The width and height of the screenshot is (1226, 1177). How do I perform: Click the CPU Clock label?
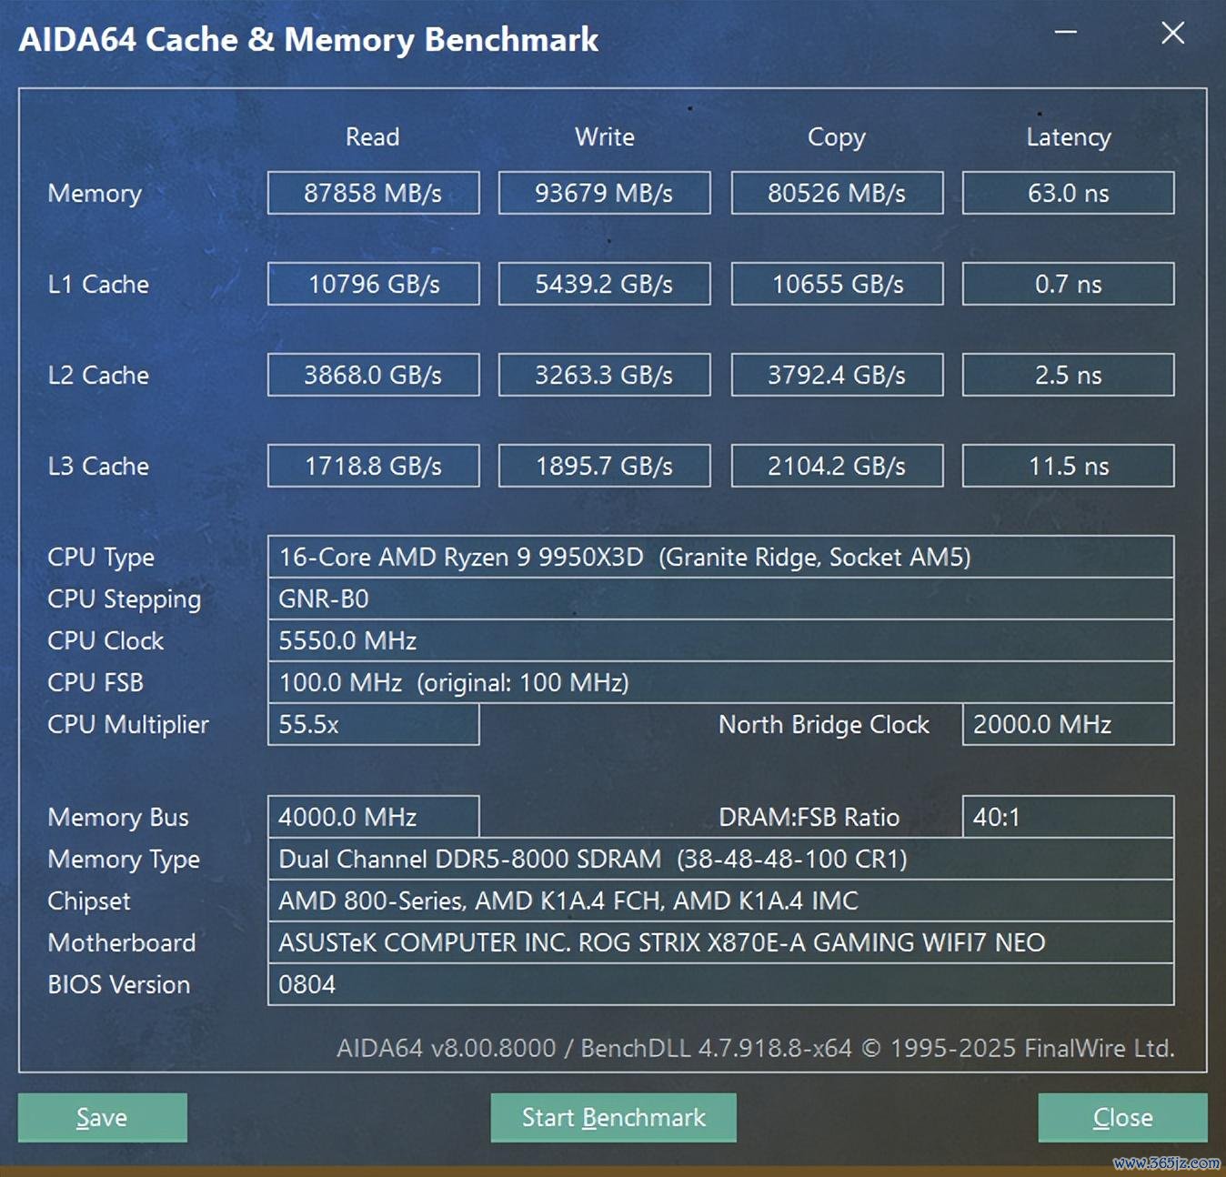(106, 640)
